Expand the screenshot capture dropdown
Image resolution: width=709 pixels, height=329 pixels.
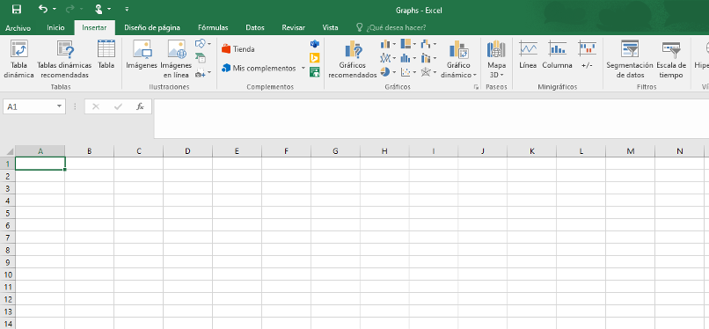(x=208, y=72)
